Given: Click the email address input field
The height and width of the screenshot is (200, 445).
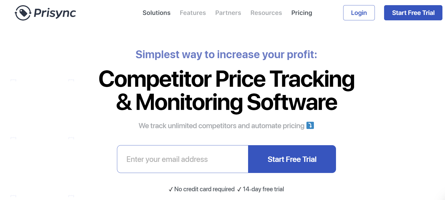Looking at the screenshot, I should pos(183,159).
